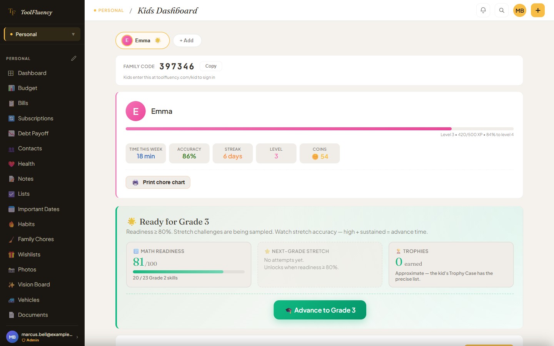Click Advance to Grade 3 button
Image resolution: width=554 pixels, height=346 pixels.
coord(320,310)
